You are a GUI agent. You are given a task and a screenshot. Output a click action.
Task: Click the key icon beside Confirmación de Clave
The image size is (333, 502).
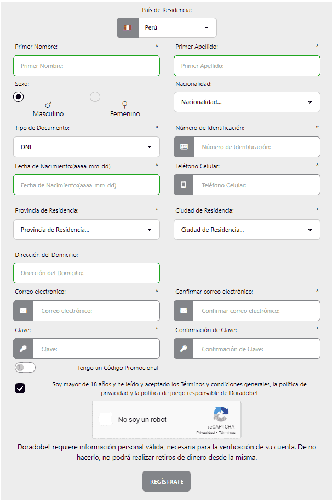[x=184, y=349]
